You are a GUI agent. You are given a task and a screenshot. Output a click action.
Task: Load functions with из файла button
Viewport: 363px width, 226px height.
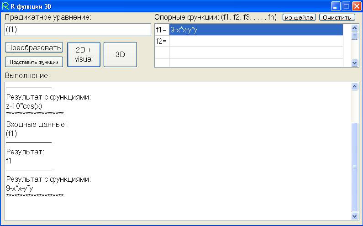click(x=299, y=17)
